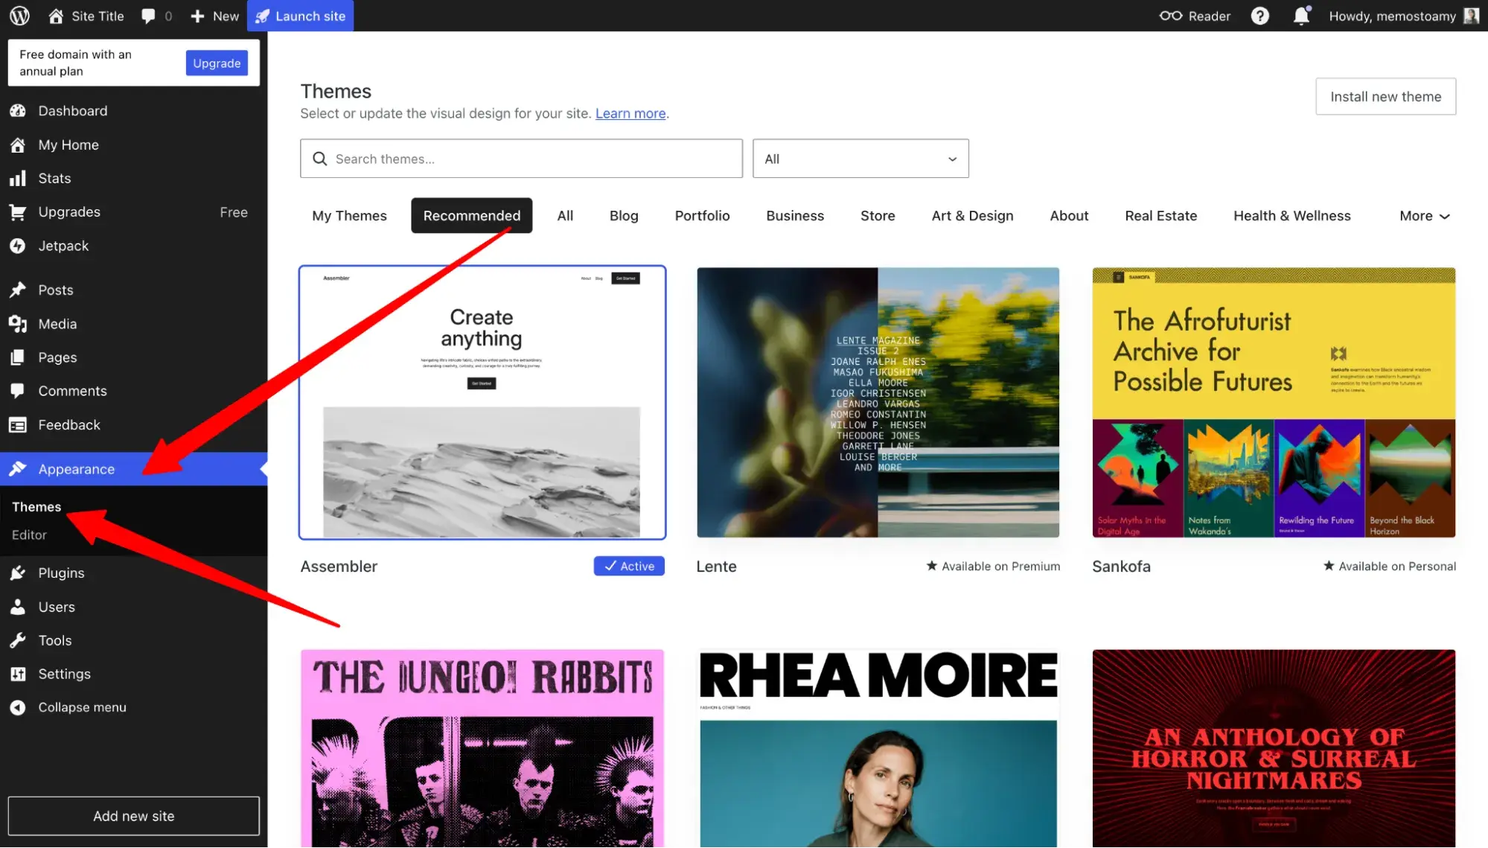Select the Art & Design category tab
The image size is (1488, 848).
(x=971, y=215)
